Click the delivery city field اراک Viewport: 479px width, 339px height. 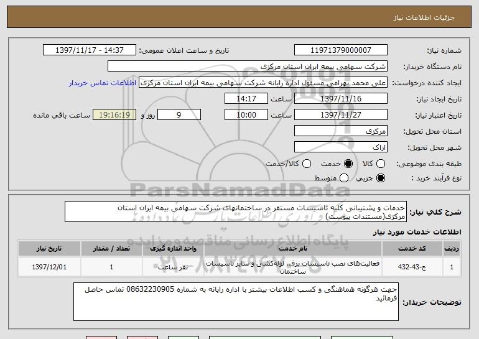341,147
